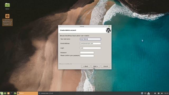Image resolution: width=169 pixels, height=95 pixels.
Task: Focus the Password field
Action: coord(87,53)
